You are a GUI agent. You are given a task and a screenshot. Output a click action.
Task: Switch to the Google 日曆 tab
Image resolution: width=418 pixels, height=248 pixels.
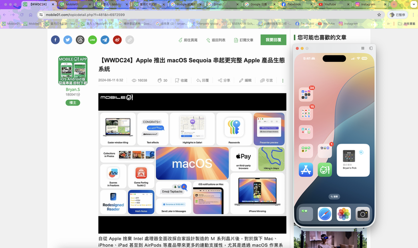click(x=260, y=4)
